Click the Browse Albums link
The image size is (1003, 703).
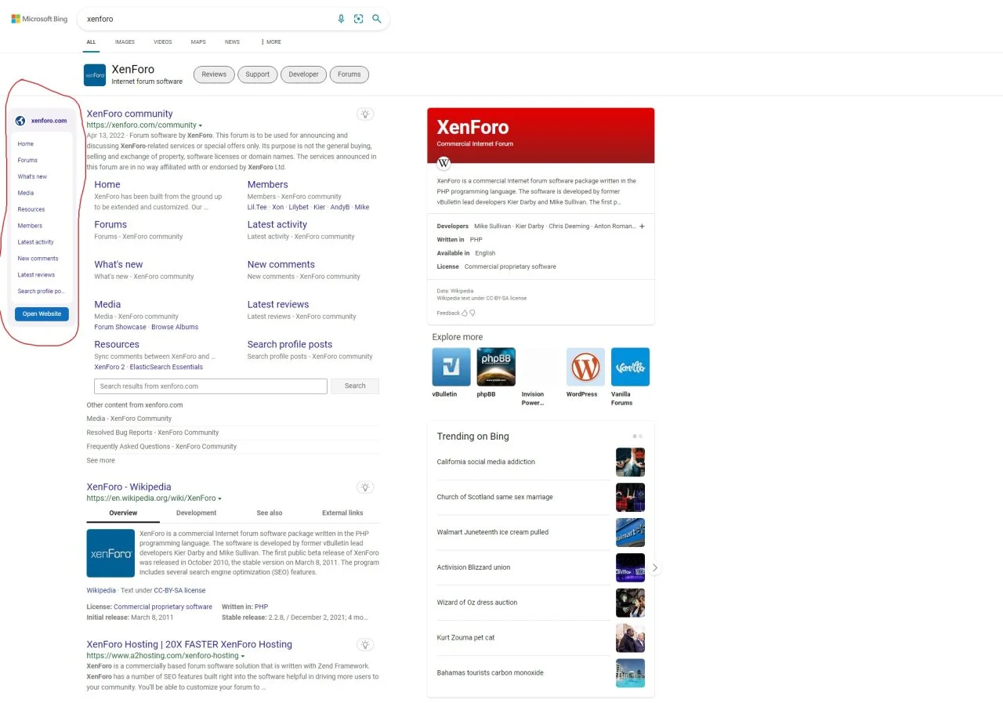pyautogui.click(x=175, y=327)
